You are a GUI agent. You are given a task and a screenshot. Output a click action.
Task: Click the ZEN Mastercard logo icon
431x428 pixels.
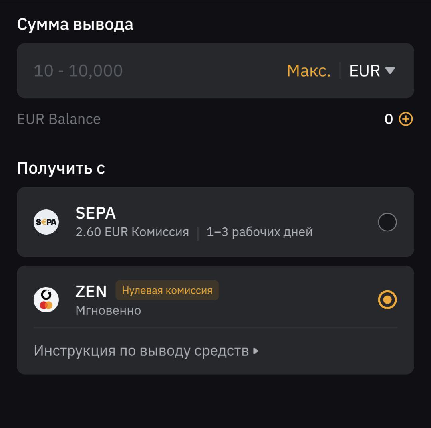coord(46,300)
